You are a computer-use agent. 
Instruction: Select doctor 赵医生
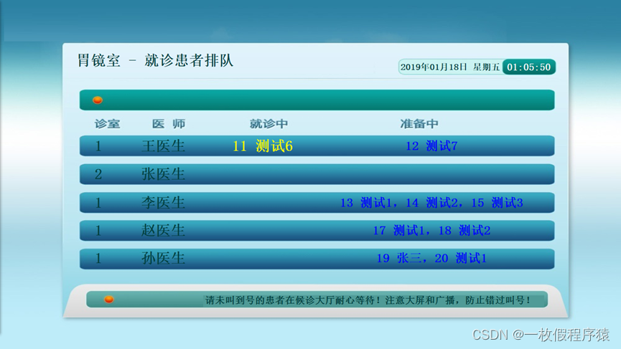pyautogui.click(x=163, y=230)
